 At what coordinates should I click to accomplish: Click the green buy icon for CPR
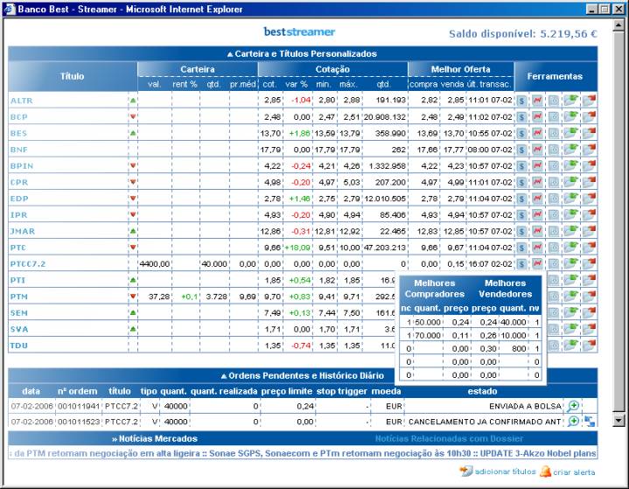(570, 182)
